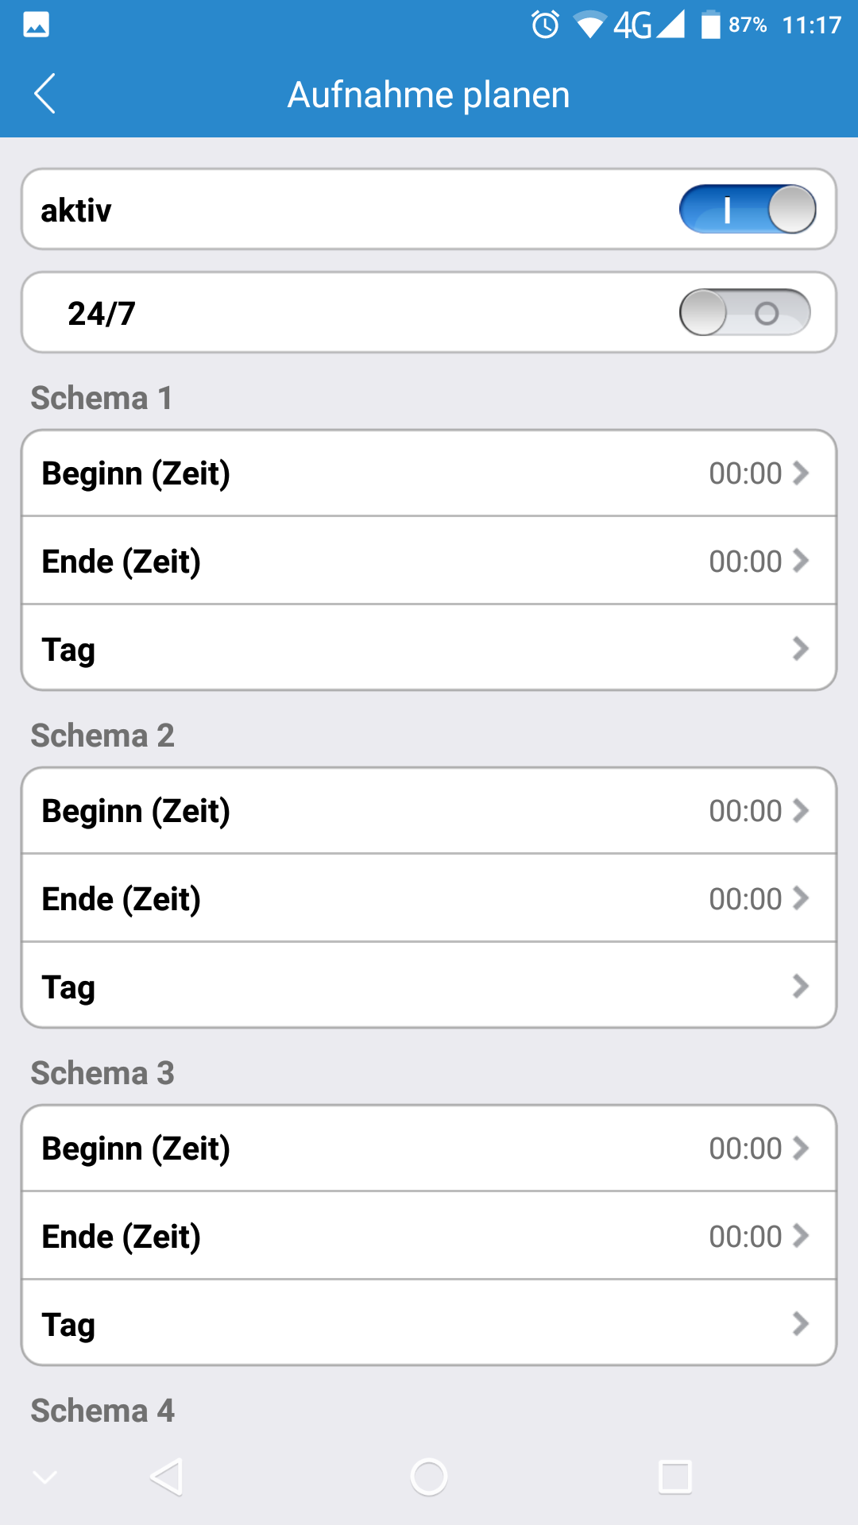
Task: Open recent apps with square button
Action: (675, 1477)
